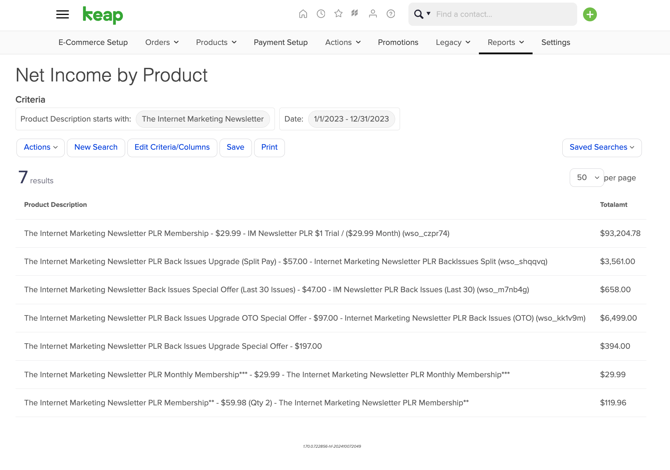Open the Saved Searches dropdown
Viewport: 670px width, 470px height.
pos(602,148)
